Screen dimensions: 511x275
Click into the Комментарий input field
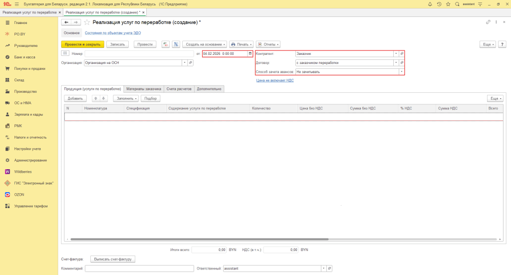(x=139, y=268)
